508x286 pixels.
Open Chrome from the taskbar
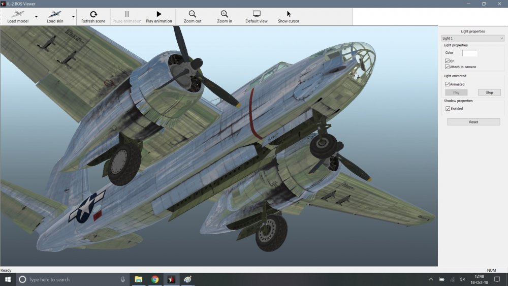(x=155, y=279)
